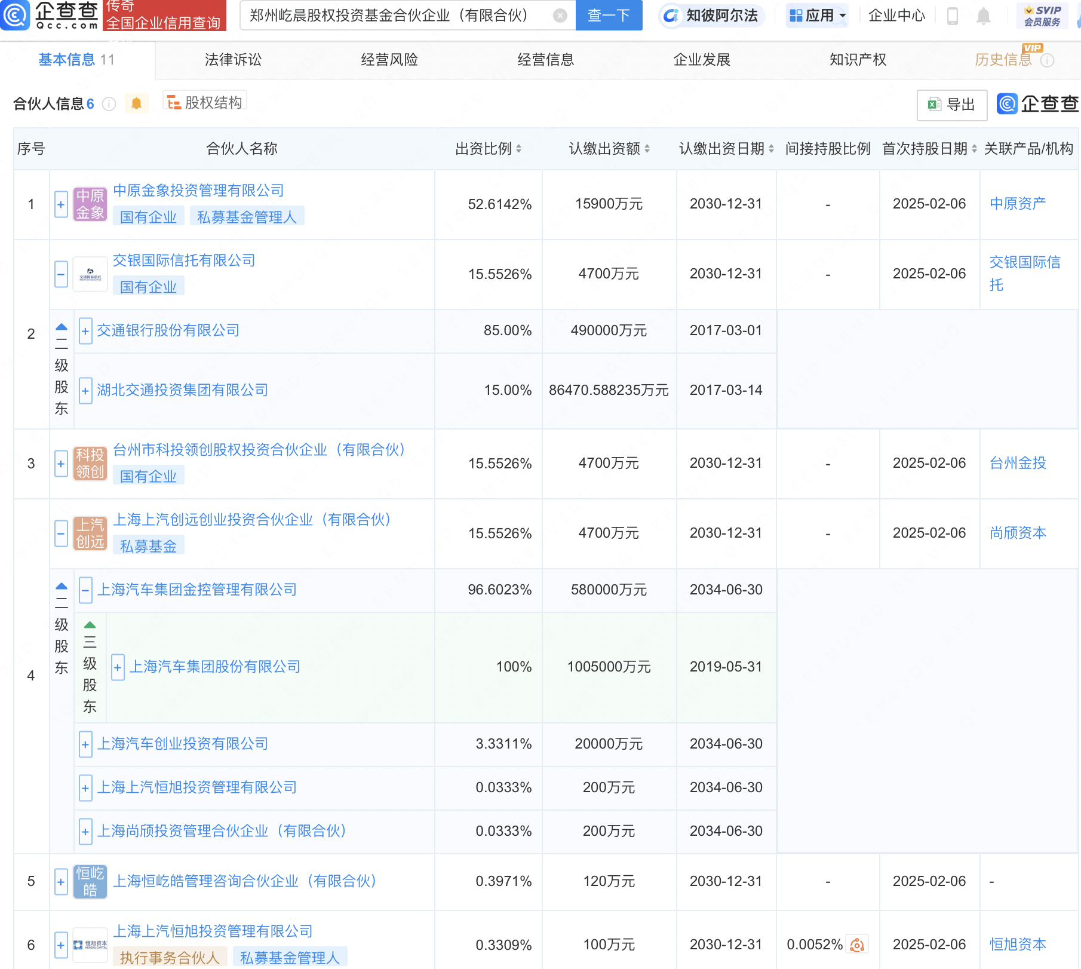
Task: Click the 中原金象 company logo
Action: (90, 204)
